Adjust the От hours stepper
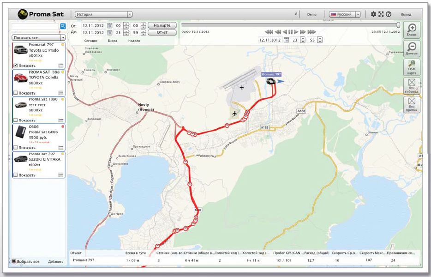The width and height of the screenshot is (431, 277). click(x=126, y=25)
